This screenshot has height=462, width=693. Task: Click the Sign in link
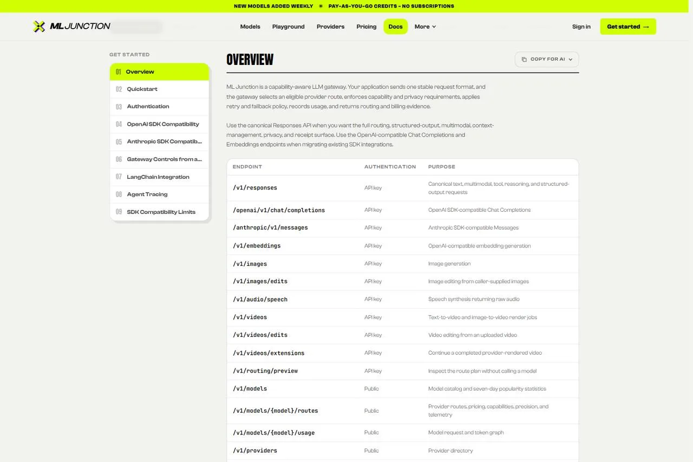pyautogui.click(x=581, y=27)
